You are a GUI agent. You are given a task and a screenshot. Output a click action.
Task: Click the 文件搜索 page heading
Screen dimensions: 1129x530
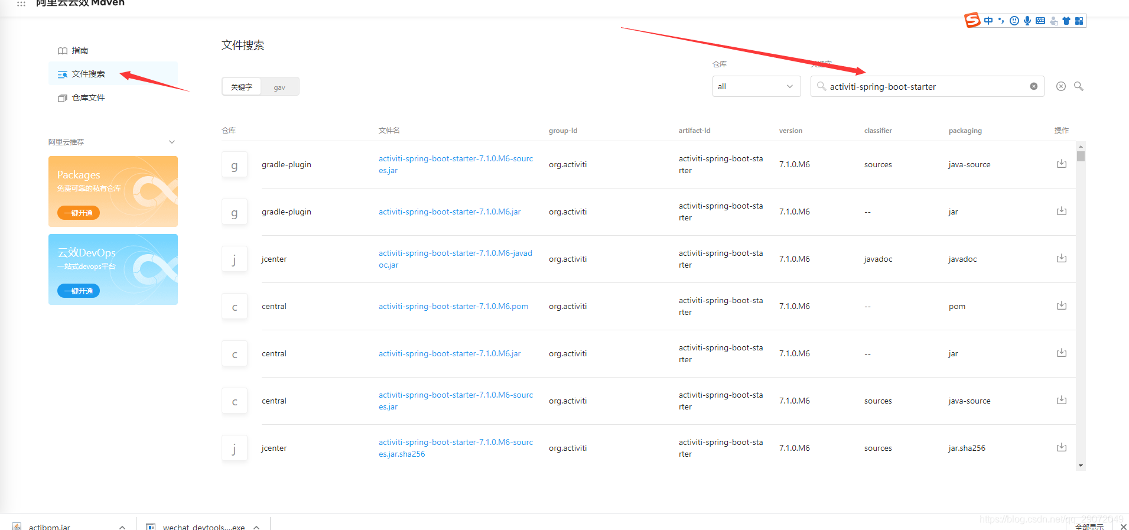coord(243,45)
